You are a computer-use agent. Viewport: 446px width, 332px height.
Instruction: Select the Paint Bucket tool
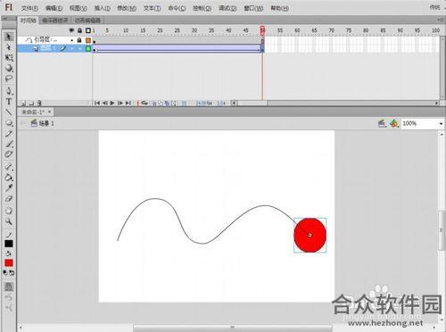coord(9,178)
